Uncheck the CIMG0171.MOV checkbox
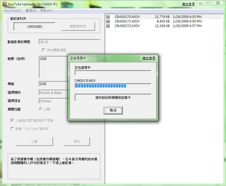Viewport: 226px width, 186px height. point(108,22)
